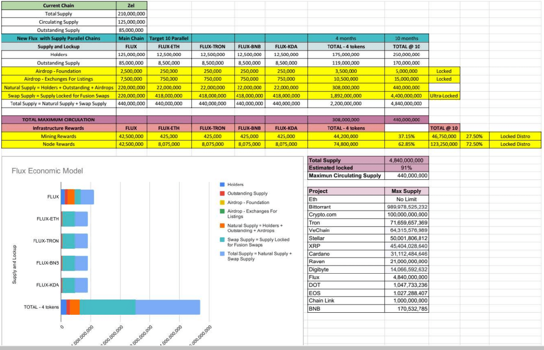The height and width of the screenshot is (350, 544).
Task: Select the FLUX-KDA bar in the chart
Action: click(74, 285)
